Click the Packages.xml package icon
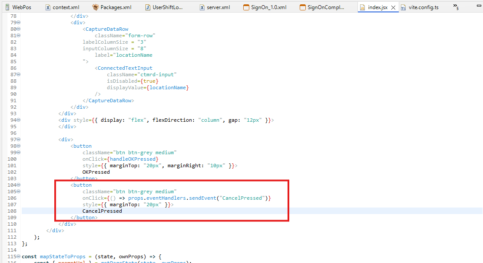 (95, 7)
